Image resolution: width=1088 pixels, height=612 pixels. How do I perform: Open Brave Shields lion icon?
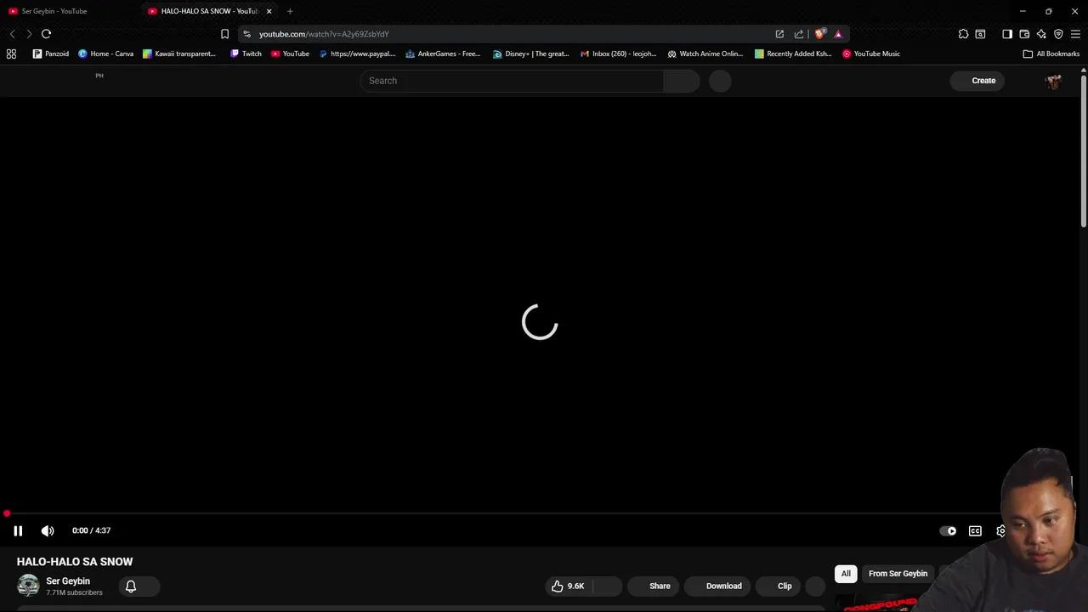[x=819, y=34]
